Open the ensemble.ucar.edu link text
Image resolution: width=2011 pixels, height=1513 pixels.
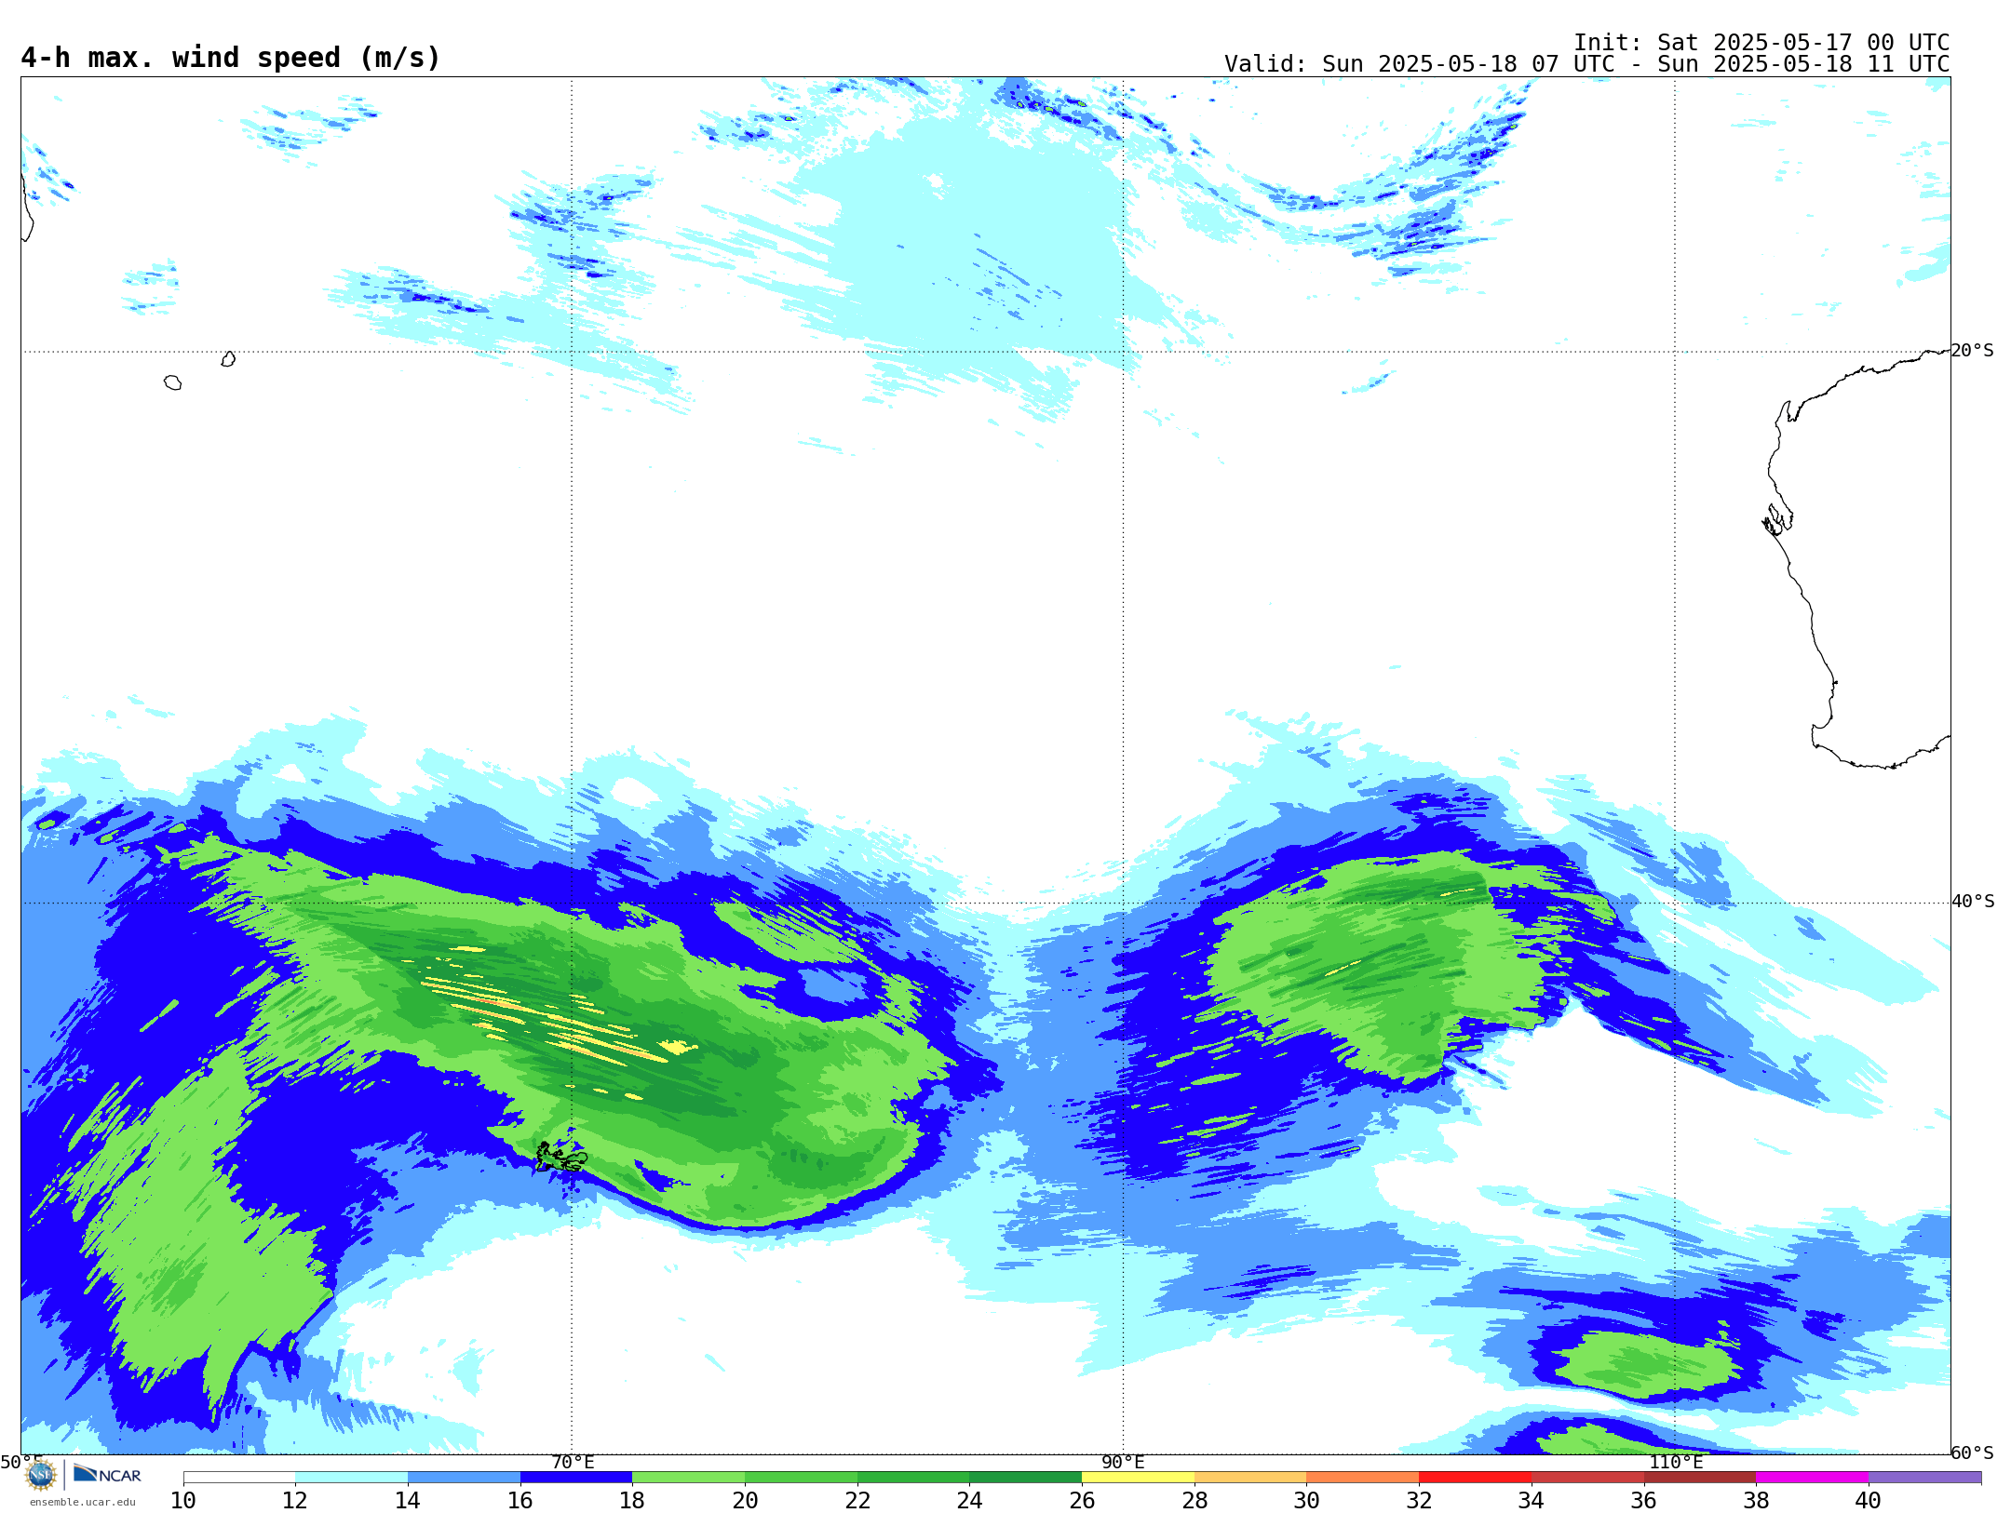[83, 1502]
